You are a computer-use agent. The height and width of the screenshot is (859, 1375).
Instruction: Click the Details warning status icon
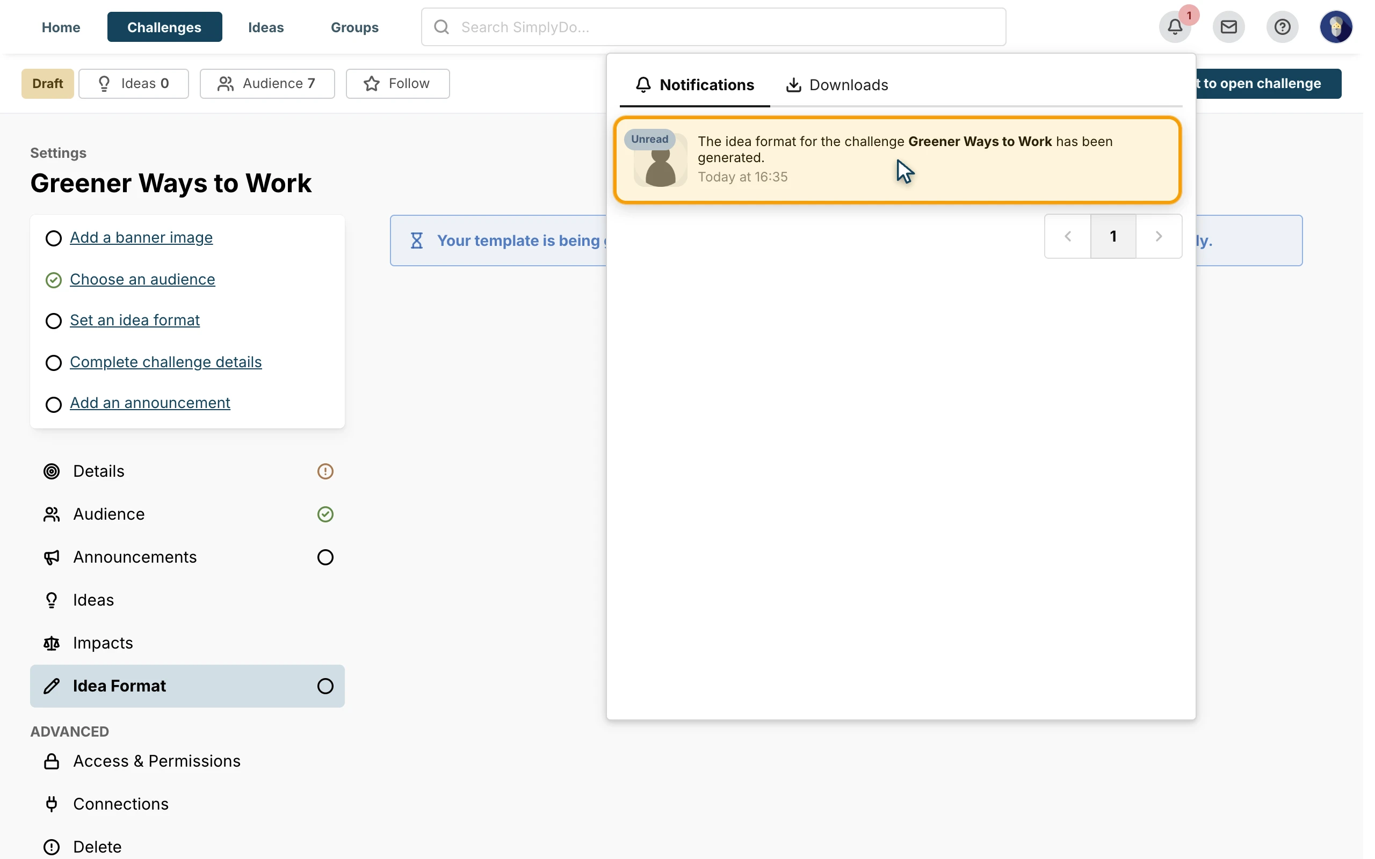click(x=325, y=471)
